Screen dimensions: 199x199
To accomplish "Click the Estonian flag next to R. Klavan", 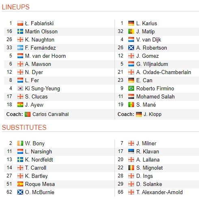I will (x=131, y=151).
